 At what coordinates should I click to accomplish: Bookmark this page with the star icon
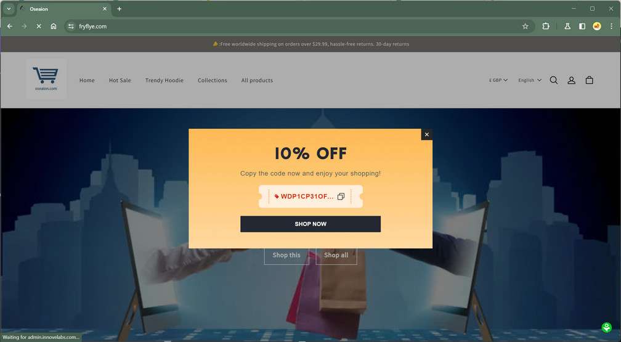tap(525, 26)
